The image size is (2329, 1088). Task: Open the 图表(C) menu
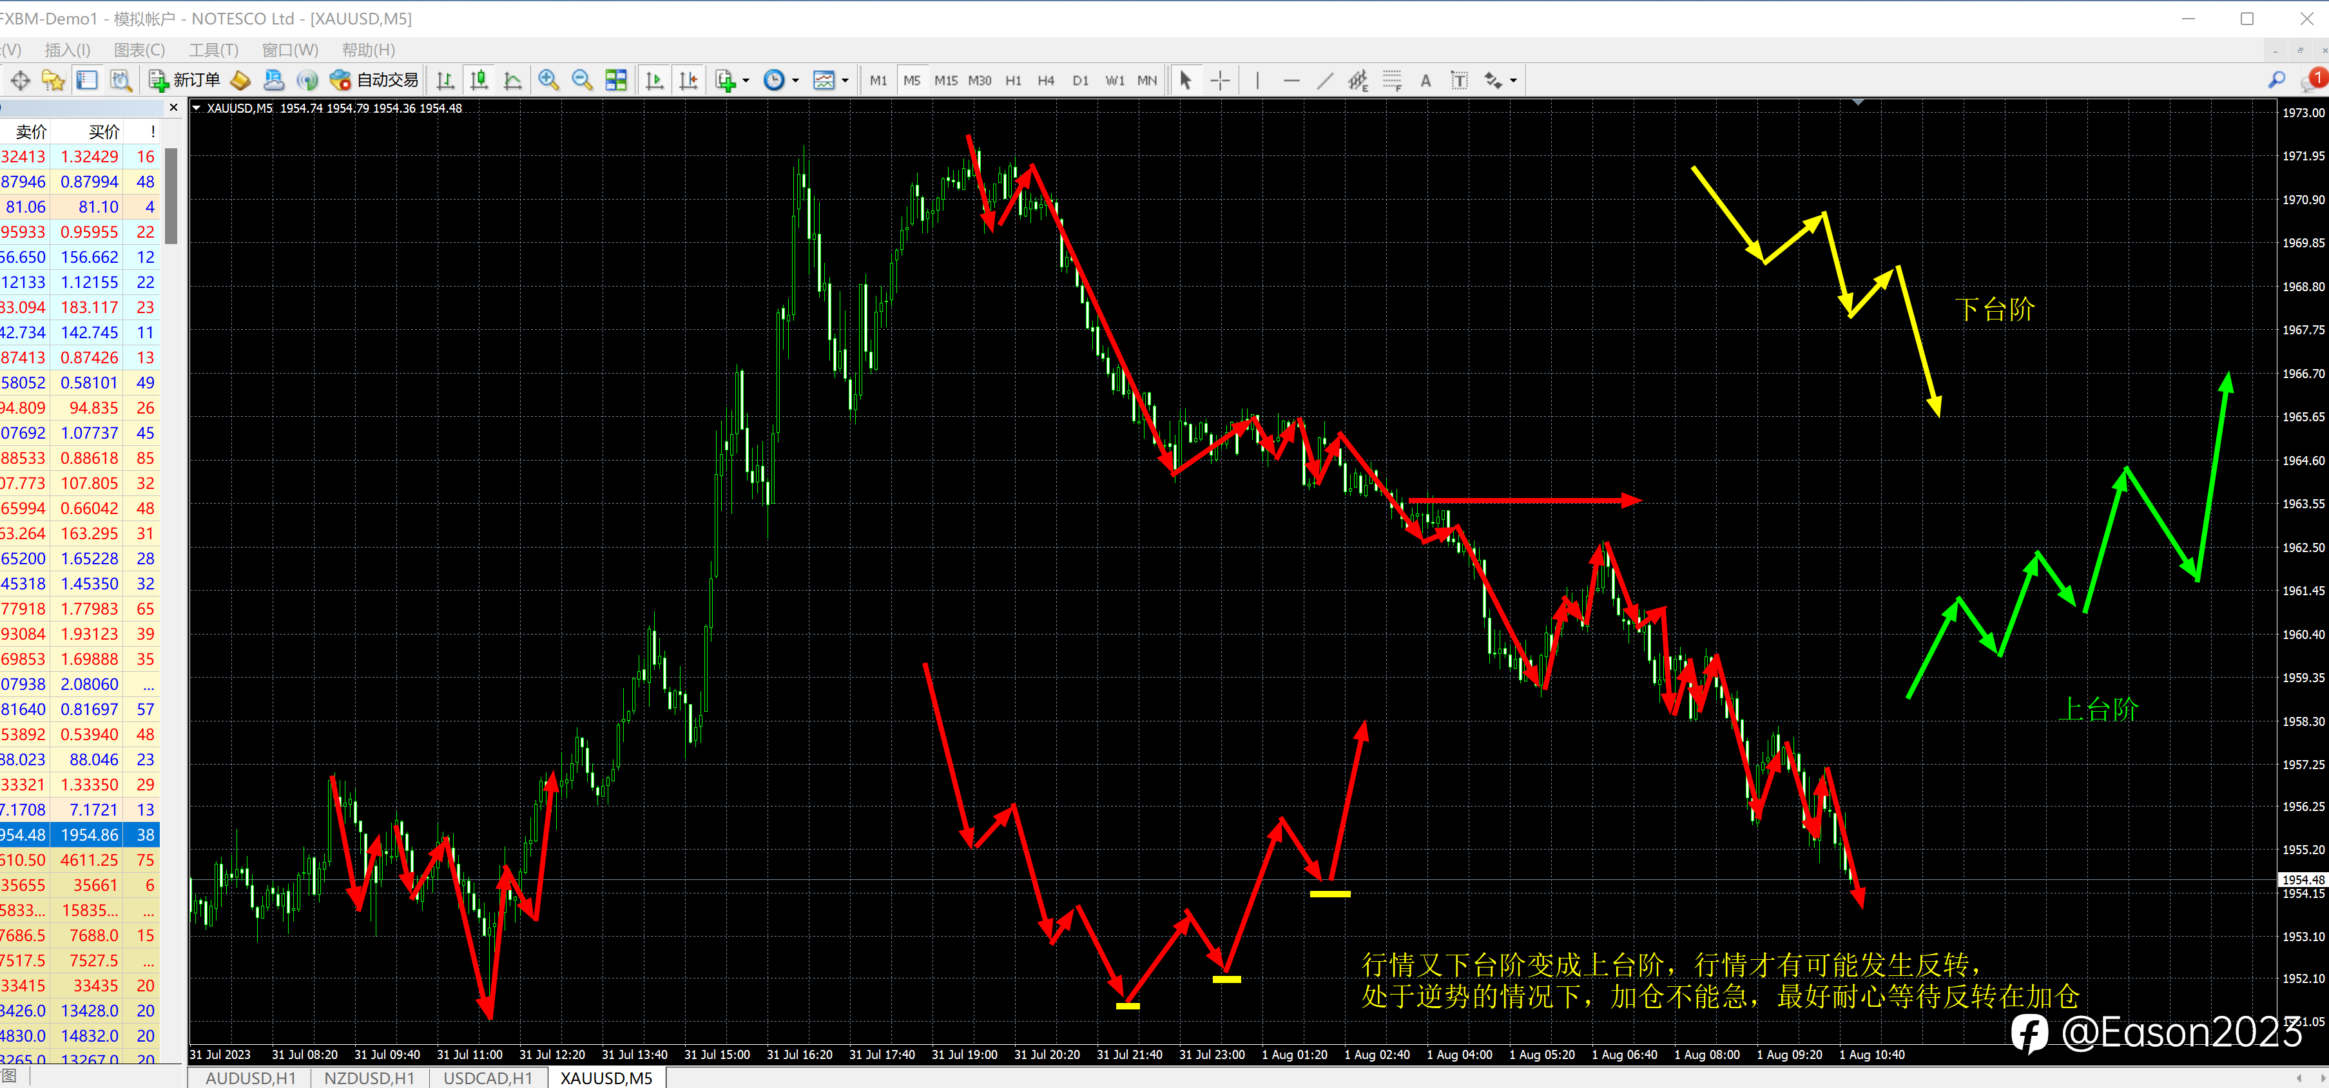(x=139, y=50)
